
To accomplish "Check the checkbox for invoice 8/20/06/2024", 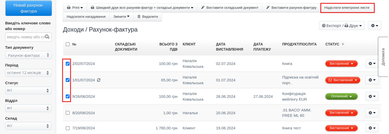I will click(x=68, y=113).
